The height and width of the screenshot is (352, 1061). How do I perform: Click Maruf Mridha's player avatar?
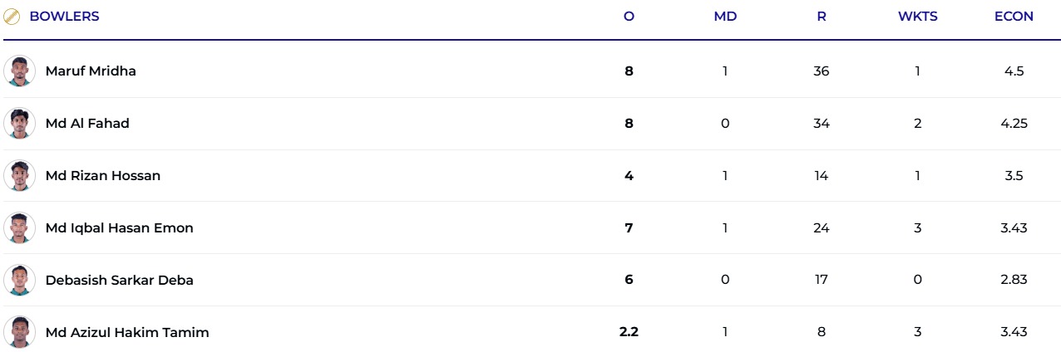tap(19, 71)
